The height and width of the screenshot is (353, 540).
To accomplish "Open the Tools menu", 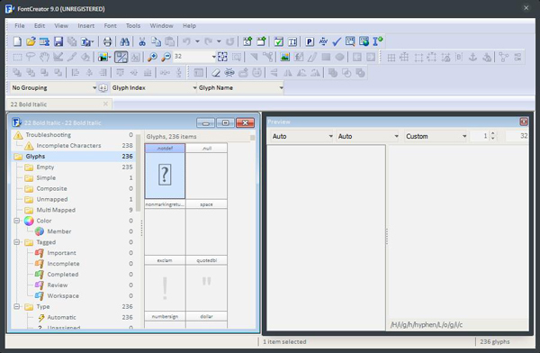I will 133,26.
